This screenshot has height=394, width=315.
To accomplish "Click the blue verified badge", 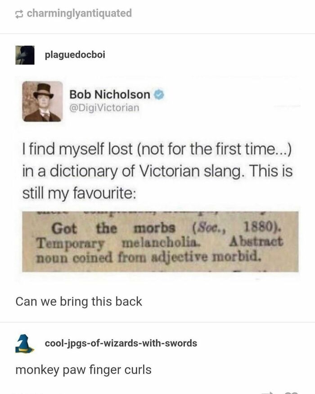I will point(159,95).
